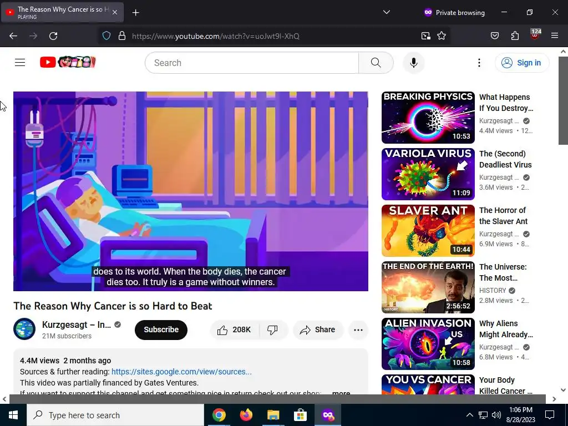Select the 'Reason Why Cancer' browser tab
Viewport: 568px width, 426px height.
tap(62, 12)
